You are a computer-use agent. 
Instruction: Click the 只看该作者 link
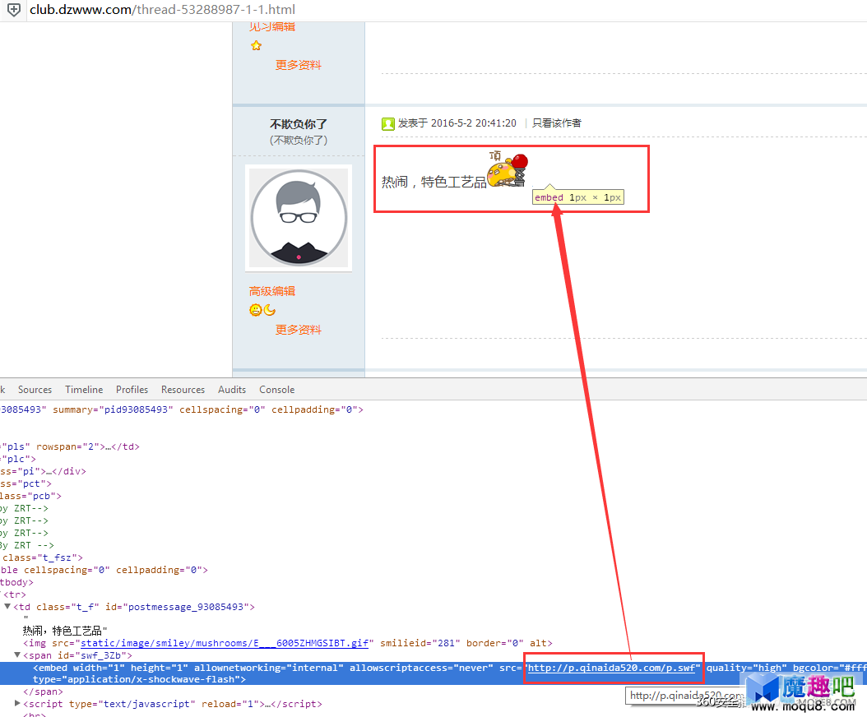click(x=557, y=123)
